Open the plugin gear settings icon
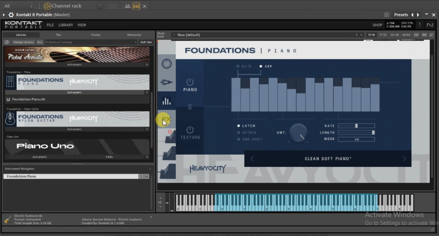The image size is (439, 236). click(x=11, y=15)
